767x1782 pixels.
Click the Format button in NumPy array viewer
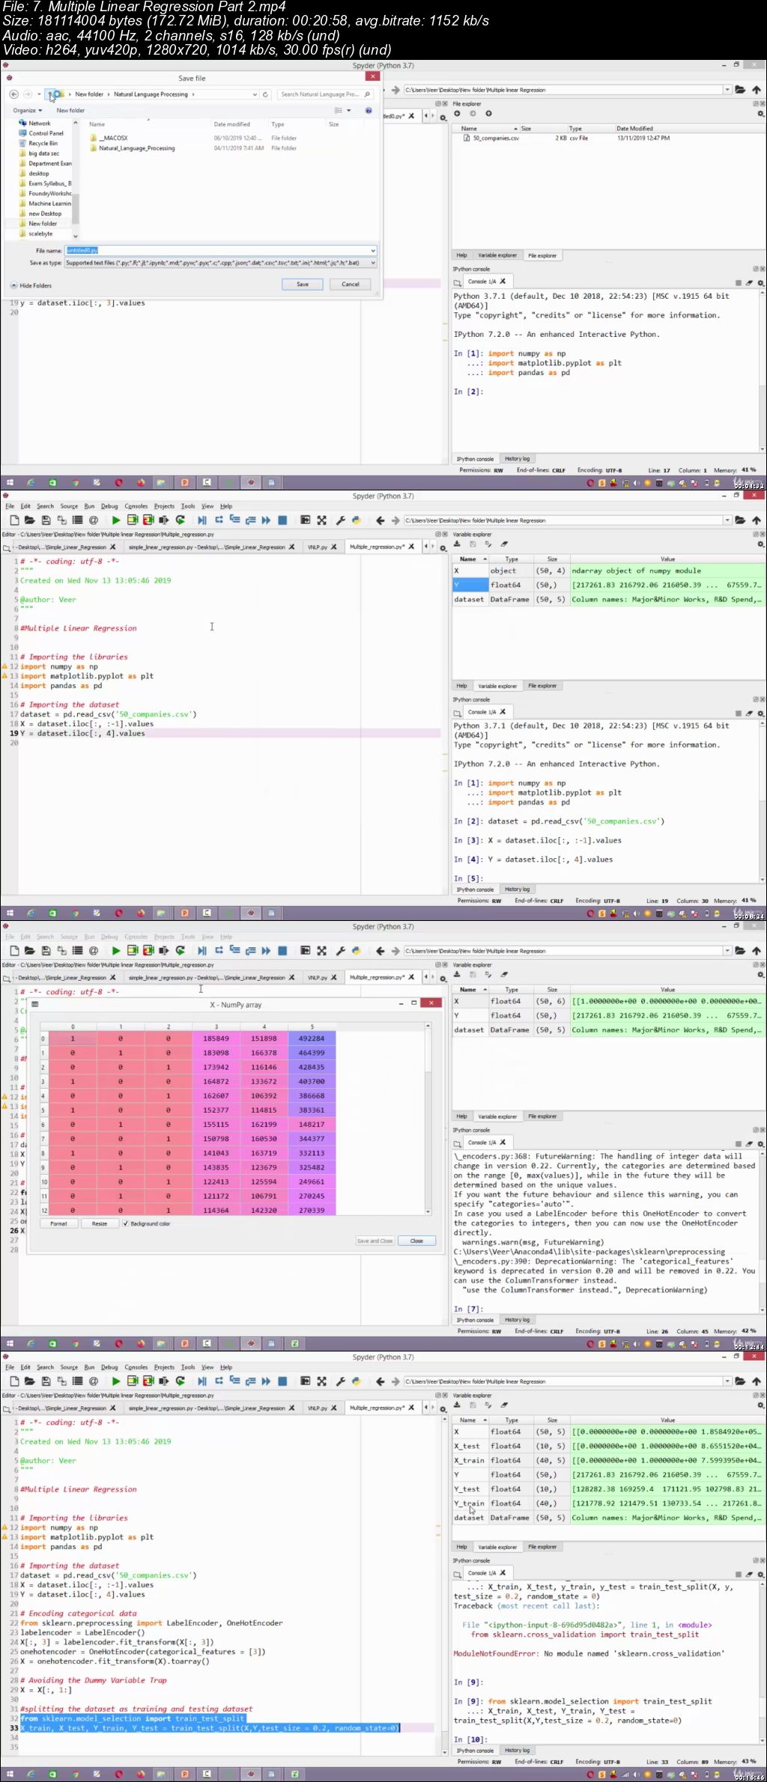pyautogui.click(x=58, y=1223)
